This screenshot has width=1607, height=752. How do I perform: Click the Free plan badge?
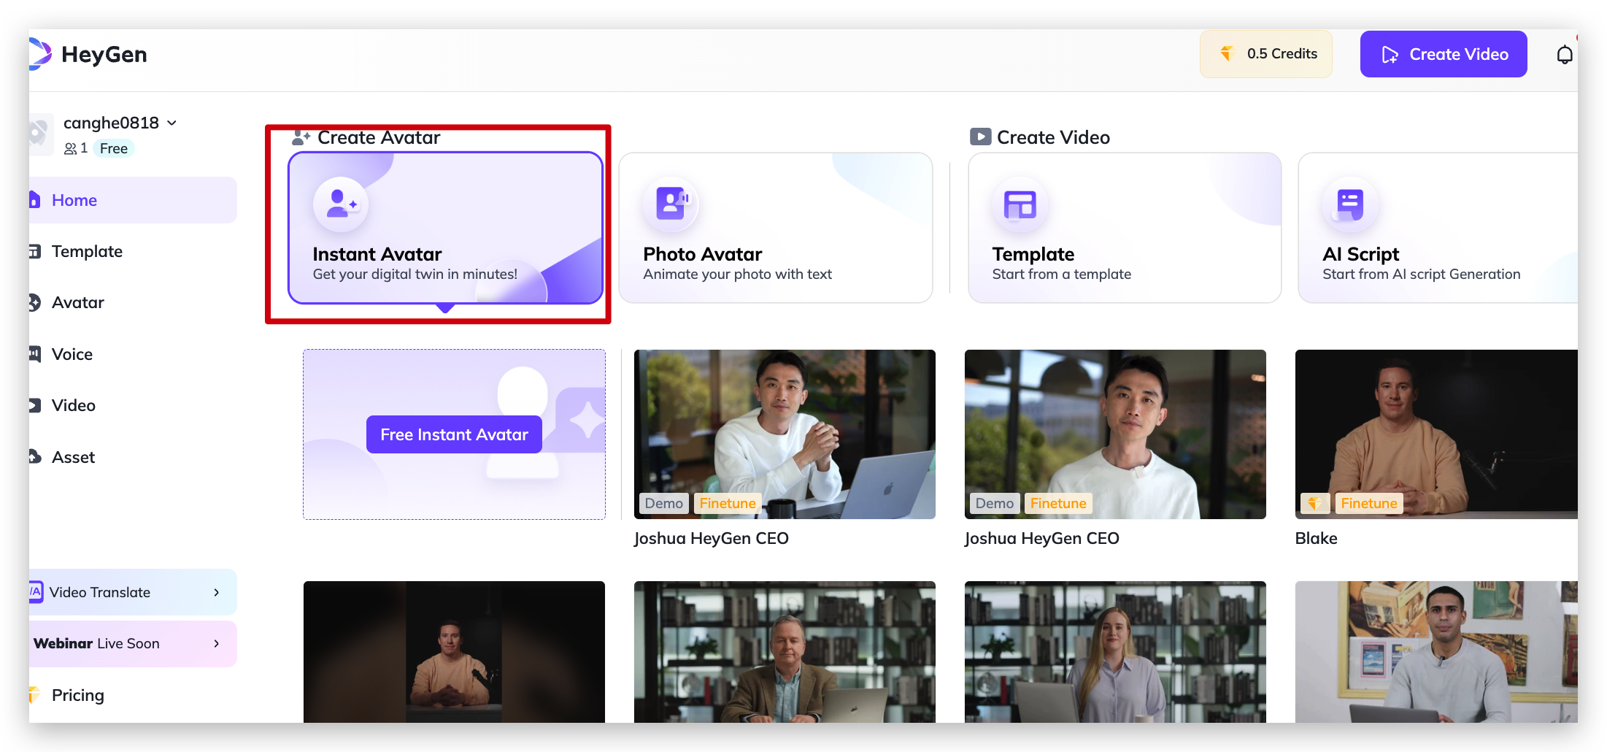coord(114,148)
